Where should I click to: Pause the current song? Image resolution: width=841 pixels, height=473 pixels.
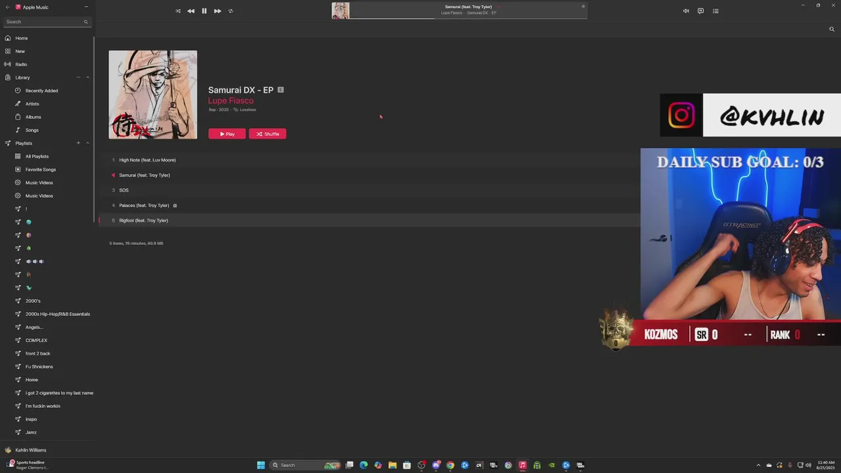(204, 11)
